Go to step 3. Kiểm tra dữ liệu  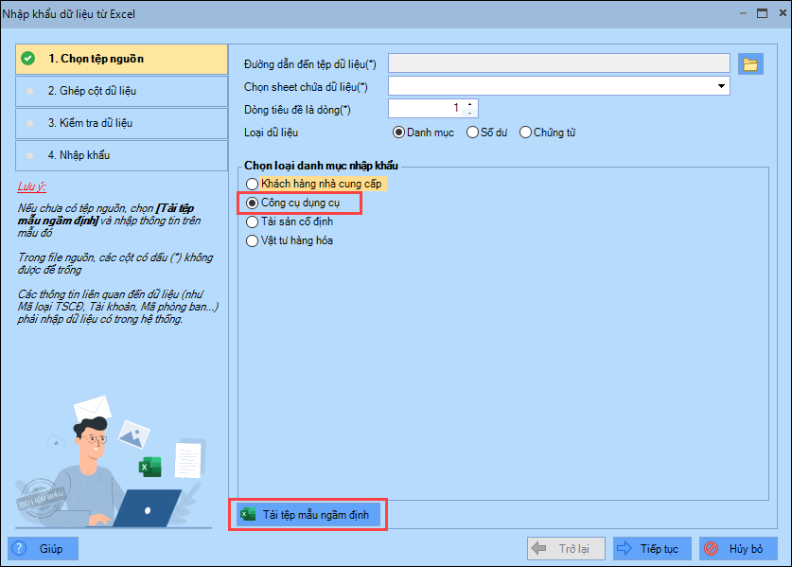(x=122, y=123)
